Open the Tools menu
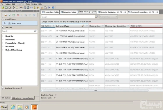The image size is (163, 110). coord(28,4)
